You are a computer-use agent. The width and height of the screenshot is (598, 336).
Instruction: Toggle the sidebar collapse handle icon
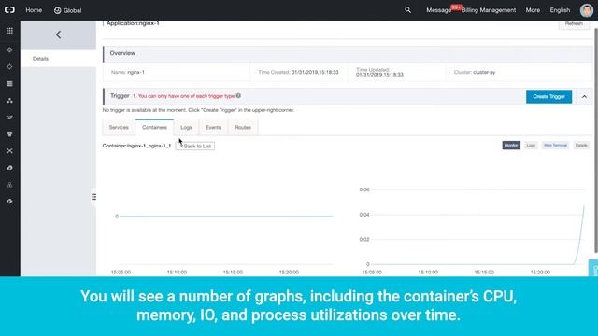coord(93,197)
